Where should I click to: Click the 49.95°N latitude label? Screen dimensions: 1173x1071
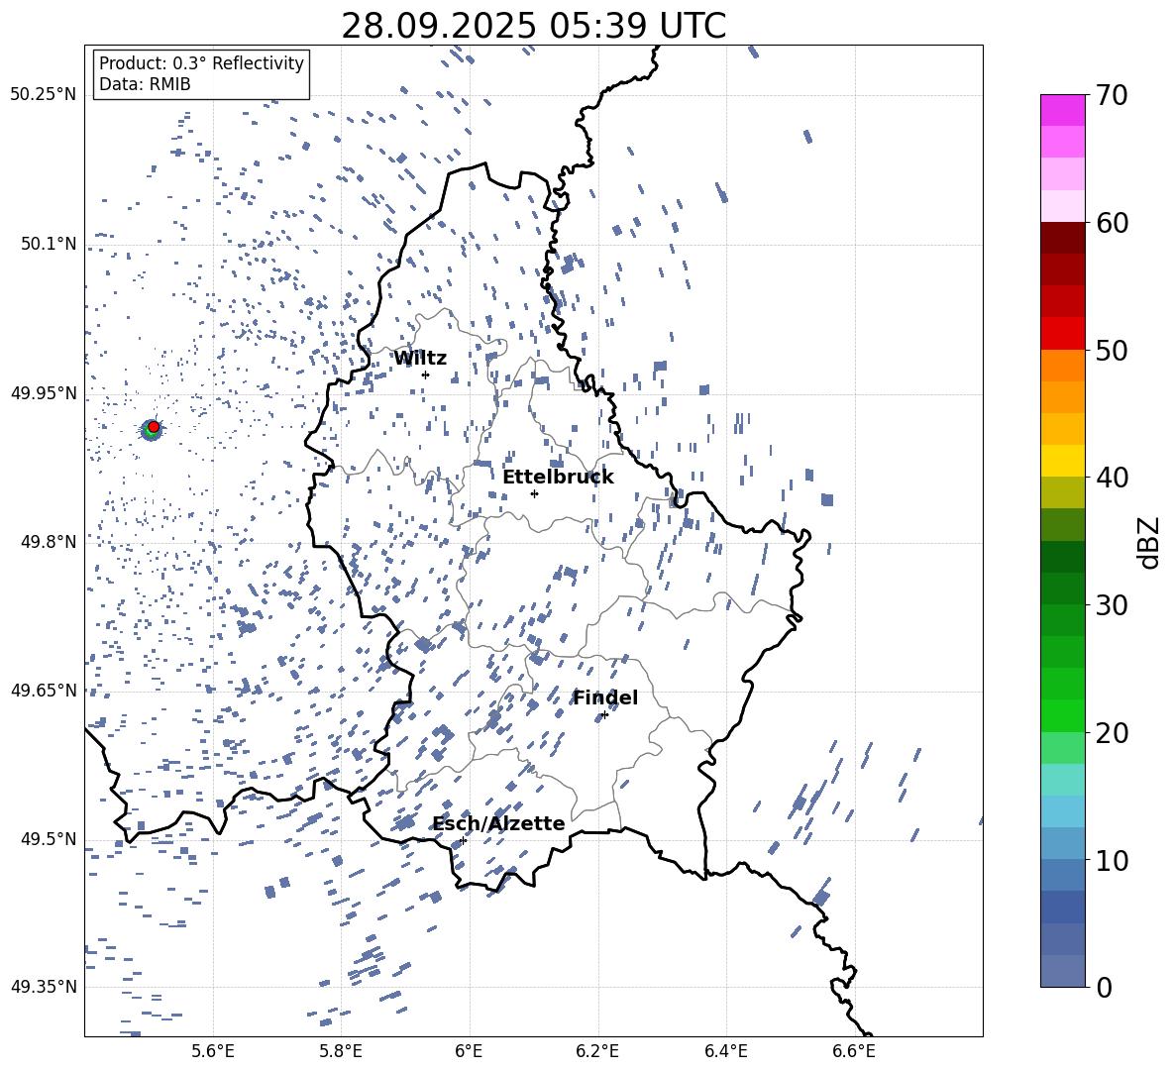pyautogui.click(x=44, y=392)
